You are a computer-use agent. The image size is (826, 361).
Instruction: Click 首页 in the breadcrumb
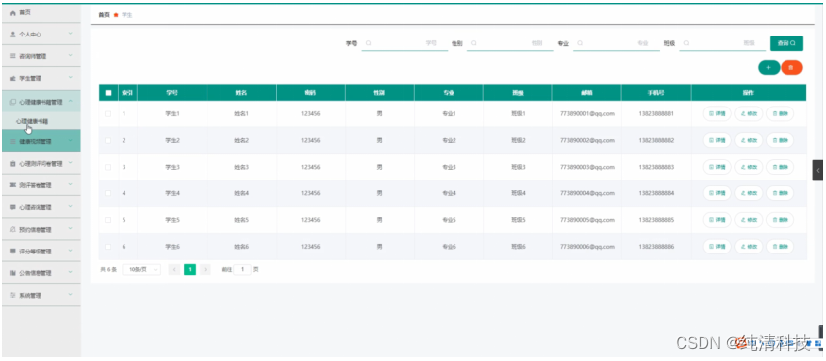[x=104, y=15]
